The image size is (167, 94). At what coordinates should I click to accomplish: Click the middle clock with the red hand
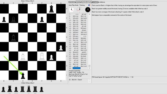pyautogui.click(x=80, y=10)
